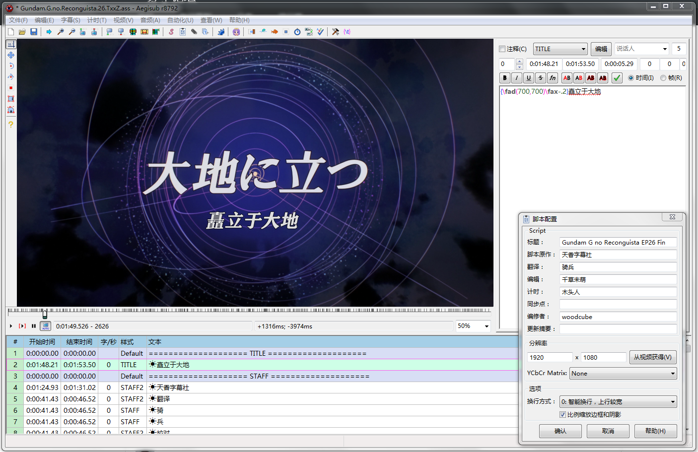Image resolution: width=698 pixels, height=452 pixels.
Task: Open visual typesetting help question mark
Action: point(11,125)
